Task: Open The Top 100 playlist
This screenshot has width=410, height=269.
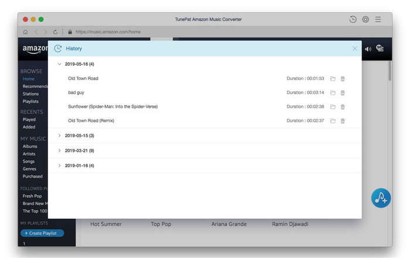Action: coord(35,211)
